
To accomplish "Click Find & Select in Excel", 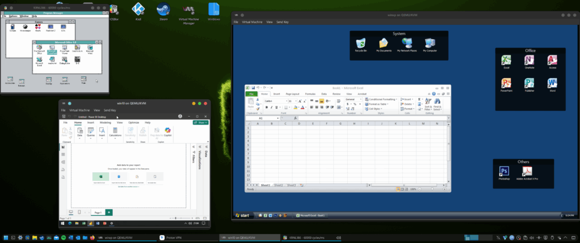I will (437, 104).
